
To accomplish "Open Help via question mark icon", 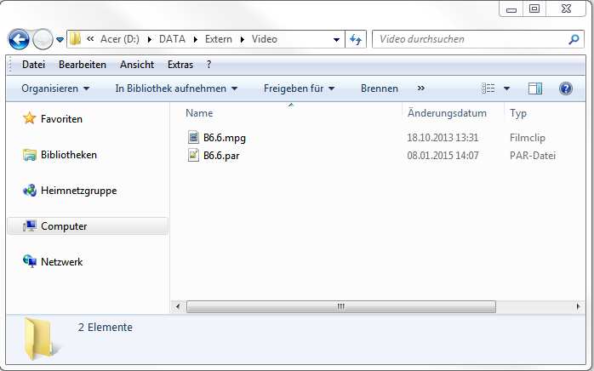I will [565, 88].
